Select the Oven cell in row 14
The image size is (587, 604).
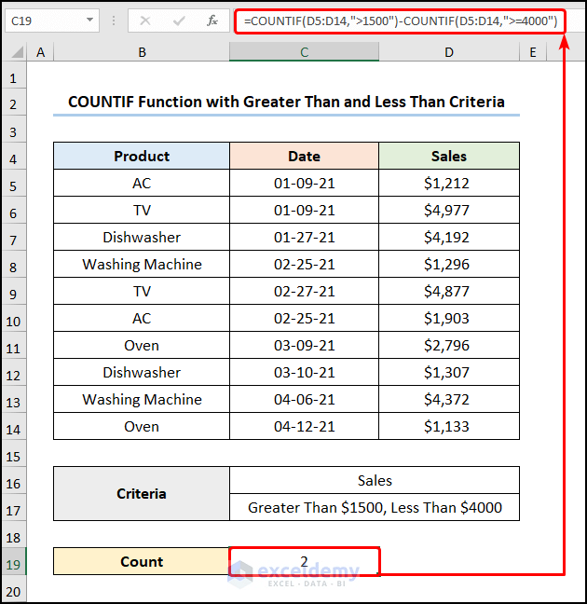(x=142, y=426)
